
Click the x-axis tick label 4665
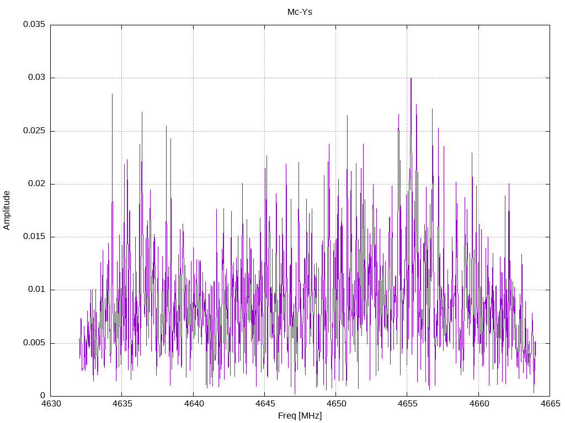point(550,404)
